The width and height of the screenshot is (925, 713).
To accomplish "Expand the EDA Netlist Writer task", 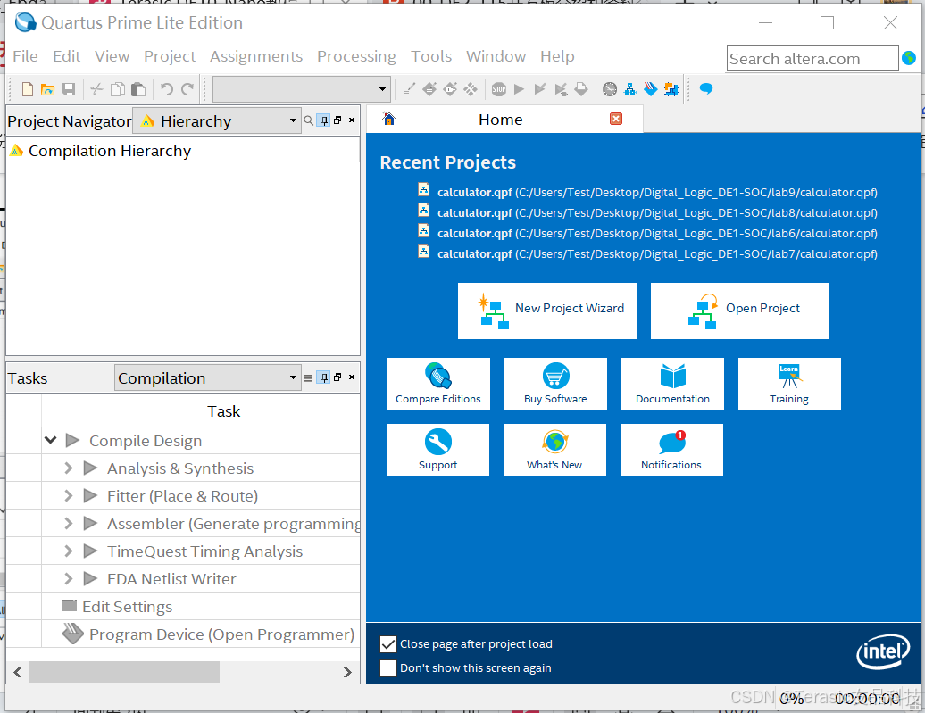I will point(69,579).
